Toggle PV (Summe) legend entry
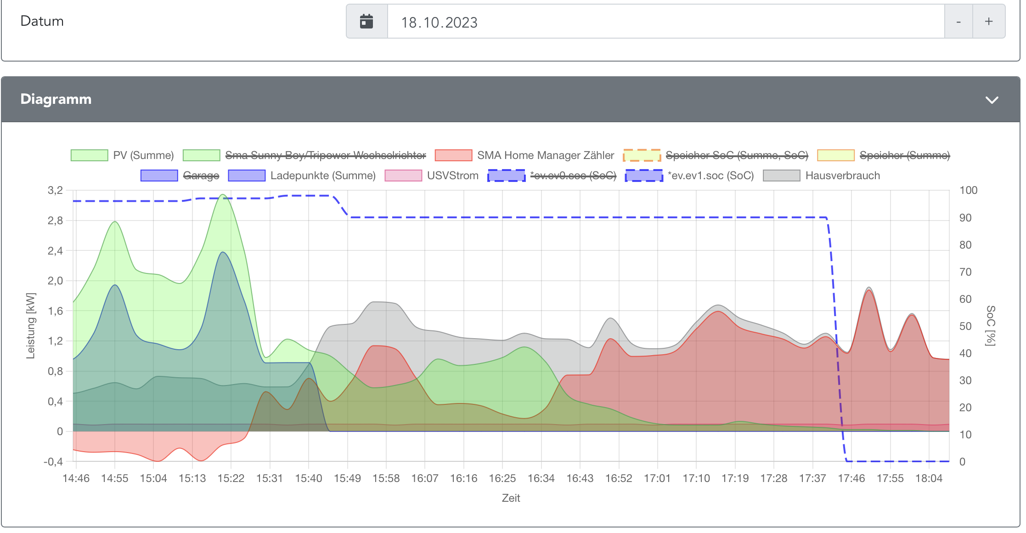Screen dimensions: 1026x533 (143, 155)
